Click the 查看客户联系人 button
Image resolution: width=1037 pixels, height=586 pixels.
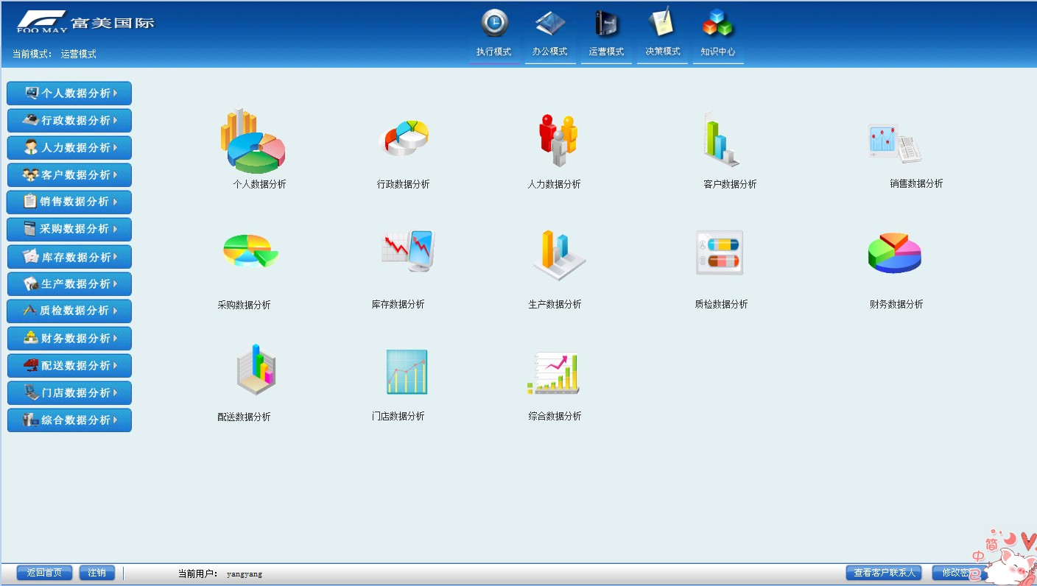click(x=884, y=573)
